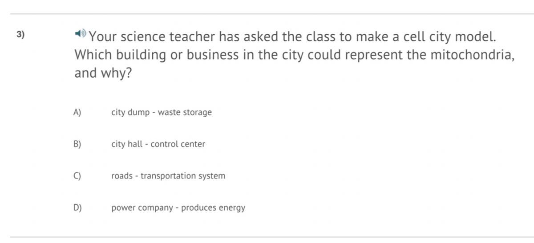Viewport: 534px width, 243px height.
Task: Select answer letter D)
Action: [x=77, y=208]
